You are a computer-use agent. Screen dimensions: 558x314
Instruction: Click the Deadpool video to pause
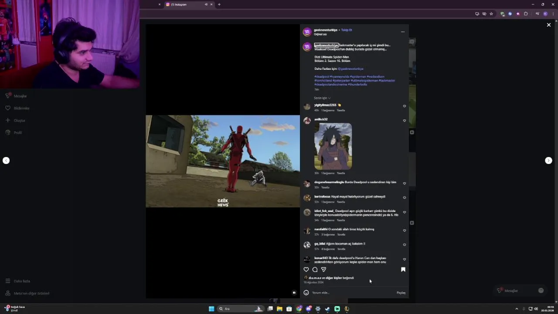(x=223, y=161)
